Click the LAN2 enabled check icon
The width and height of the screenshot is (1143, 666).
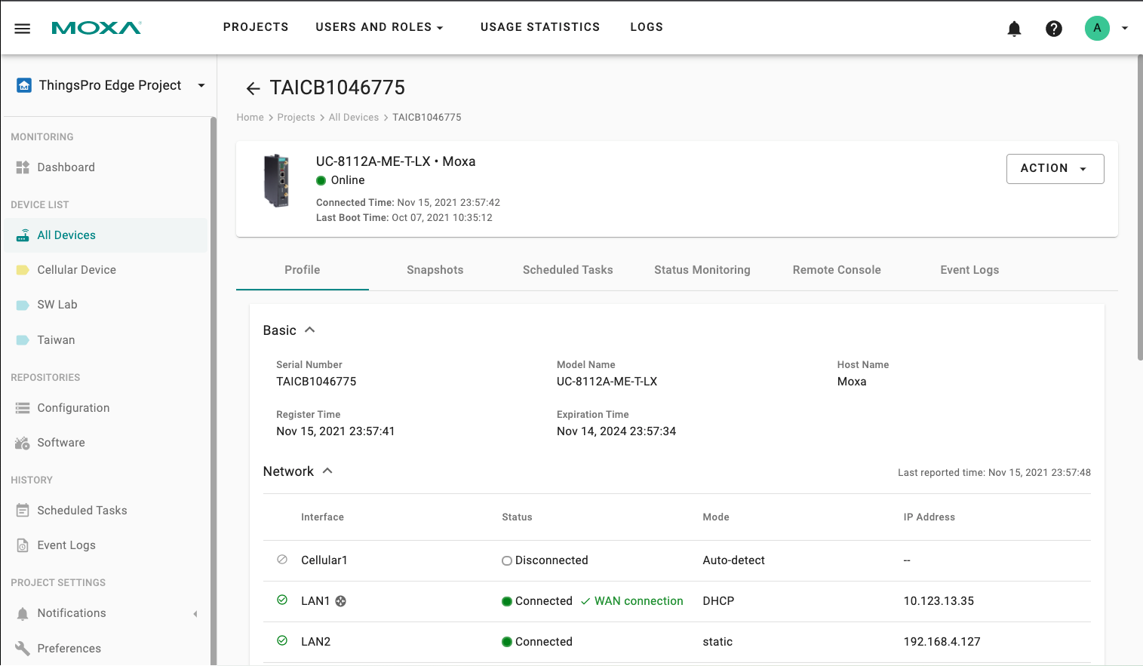[x=282, y=641]
